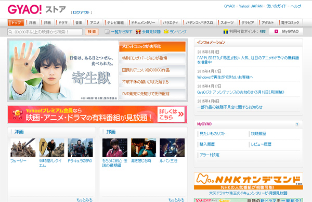Switch to the 邦画 category tab
The image size is (312, 202).
click(x=47, y=23)
